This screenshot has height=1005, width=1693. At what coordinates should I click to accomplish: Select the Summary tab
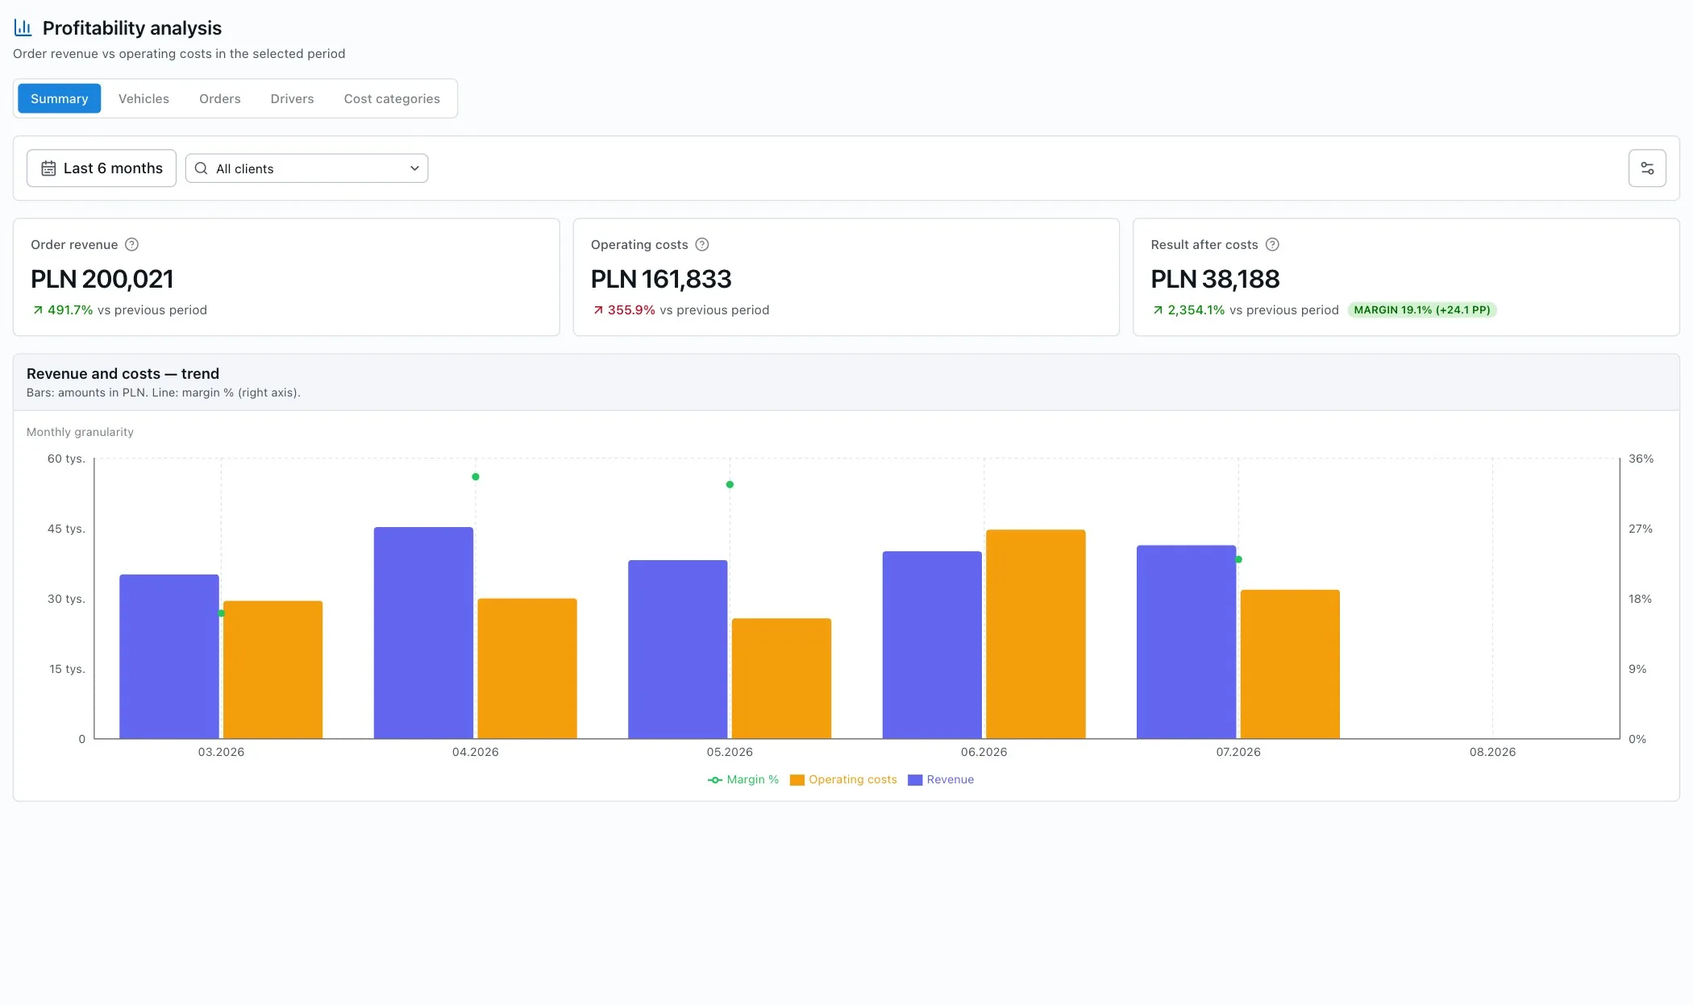(60, 98)
